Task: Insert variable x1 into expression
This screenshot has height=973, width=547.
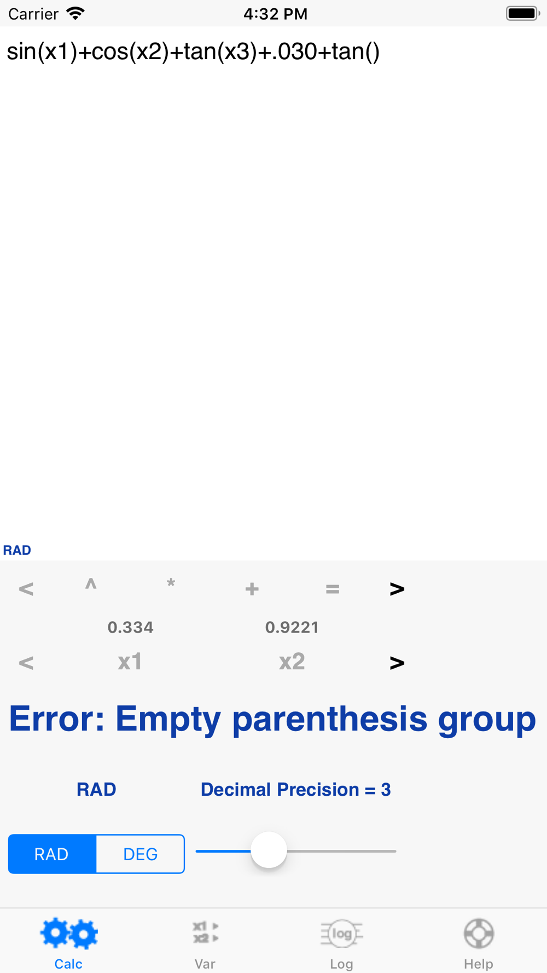Action: point(130,662)
